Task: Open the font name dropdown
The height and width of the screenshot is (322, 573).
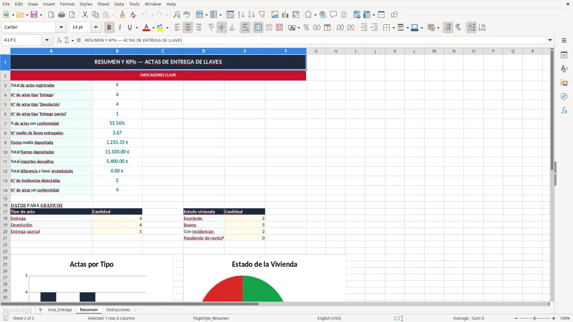Action: point(61,28)
